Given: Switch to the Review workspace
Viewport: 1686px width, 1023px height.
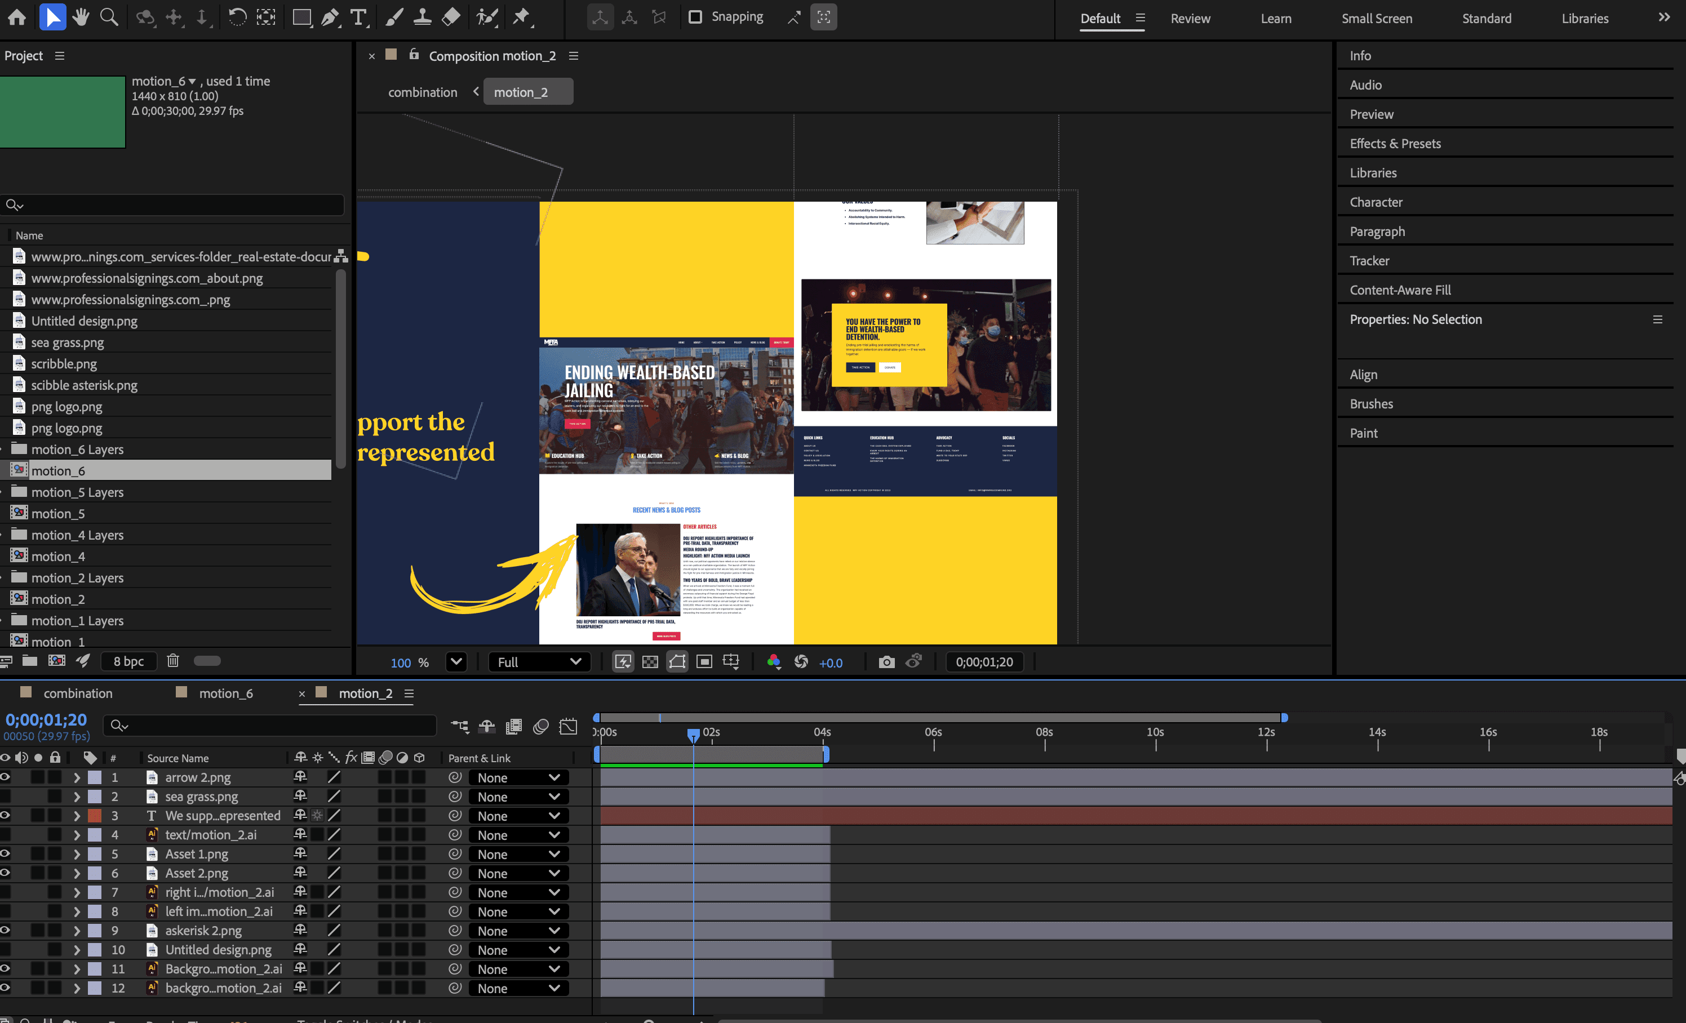Looking at the screenshot, I should point(1190,19).
